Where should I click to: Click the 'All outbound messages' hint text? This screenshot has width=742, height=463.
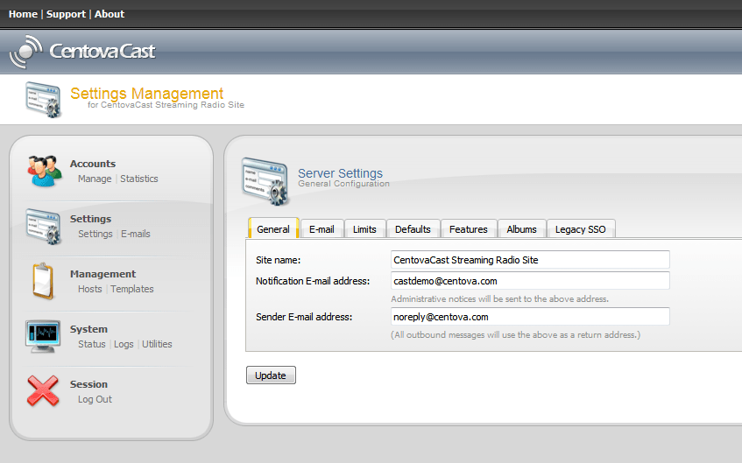[x=515, y=335]
